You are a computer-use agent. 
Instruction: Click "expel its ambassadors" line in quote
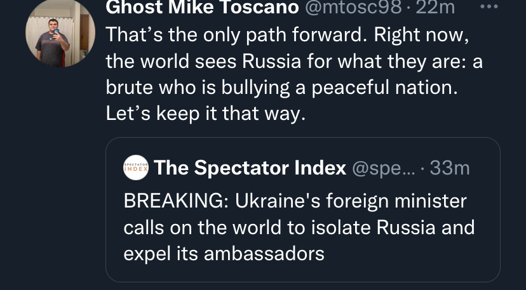(224, 253)
